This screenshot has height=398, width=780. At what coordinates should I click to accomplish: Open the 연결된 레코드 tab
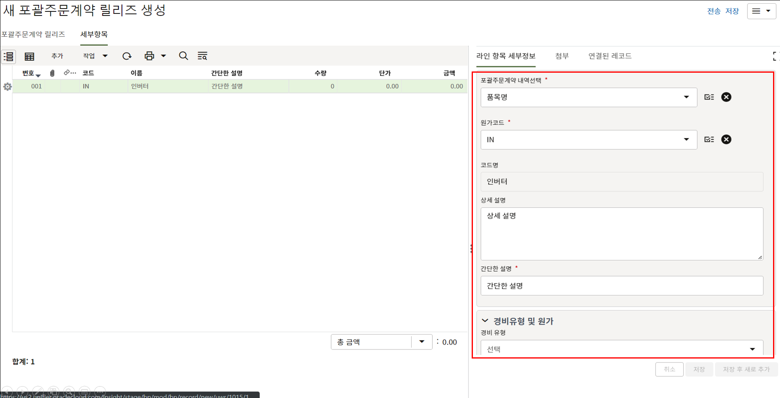(610, 56)
